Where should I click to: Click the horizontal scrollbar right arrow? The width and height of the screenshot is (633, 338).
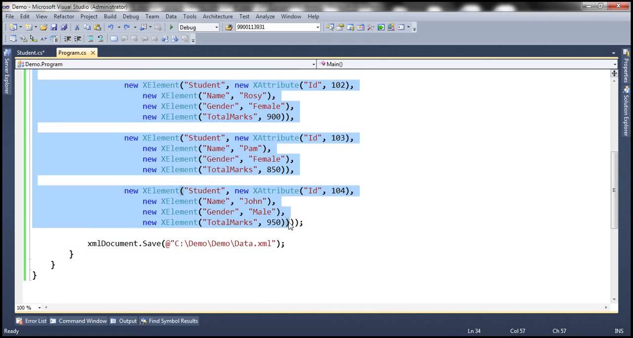tap(606, 307)
